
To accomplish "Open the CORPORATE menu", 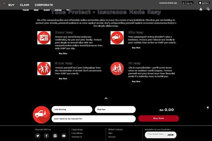I will point(44,5).
